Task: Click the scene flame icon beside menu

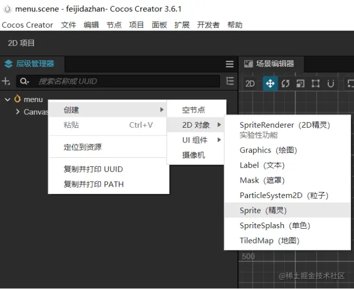Action: tap(17, 99)
